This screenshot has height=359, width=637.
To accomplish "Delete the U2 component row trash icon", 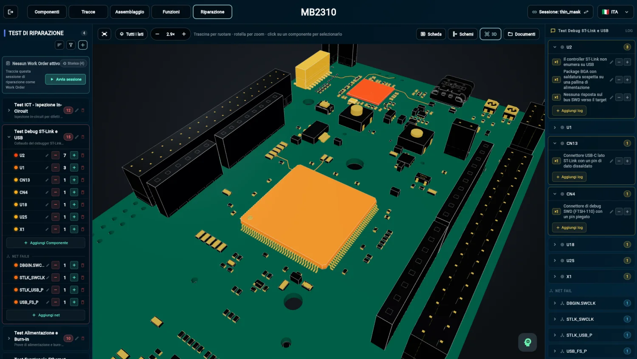I will pos(83,155).
